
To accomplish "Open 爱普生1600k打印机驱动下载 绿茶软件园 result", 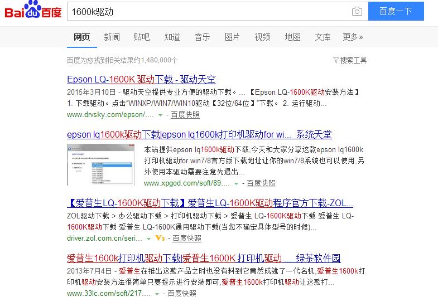I will coord(204,258).
